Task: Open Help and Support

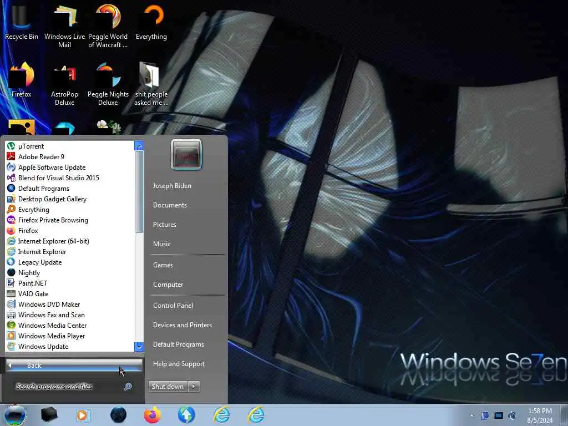Action: (x=179, y=364)
